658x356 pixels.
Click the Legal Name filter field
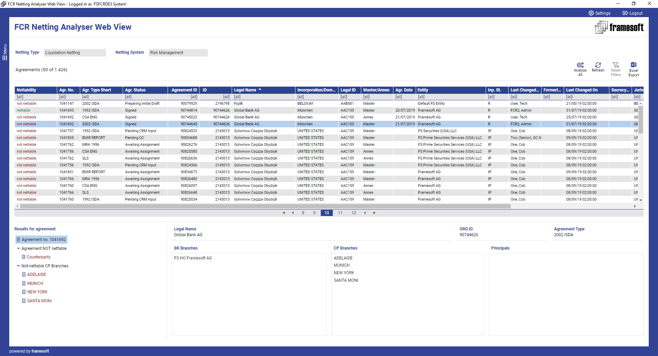point(263,97)
